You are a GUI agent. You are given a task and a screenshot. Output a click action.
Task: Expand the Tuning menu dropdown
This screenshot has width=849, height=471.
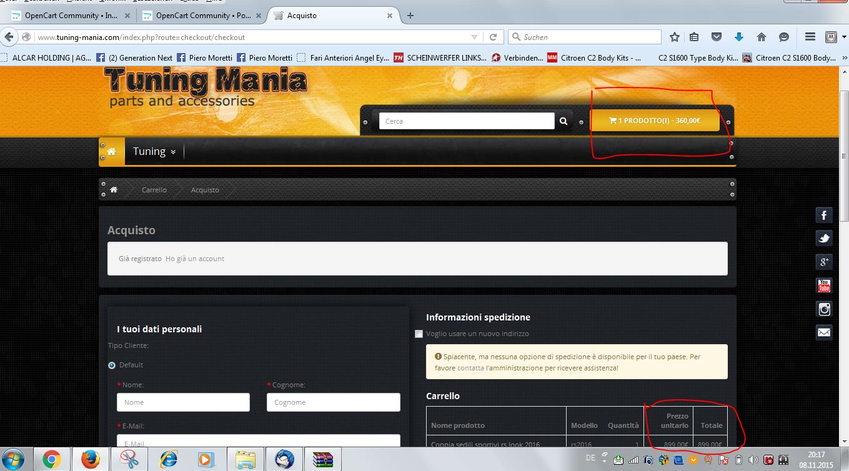pyautogui.click(x=154, y=151)
